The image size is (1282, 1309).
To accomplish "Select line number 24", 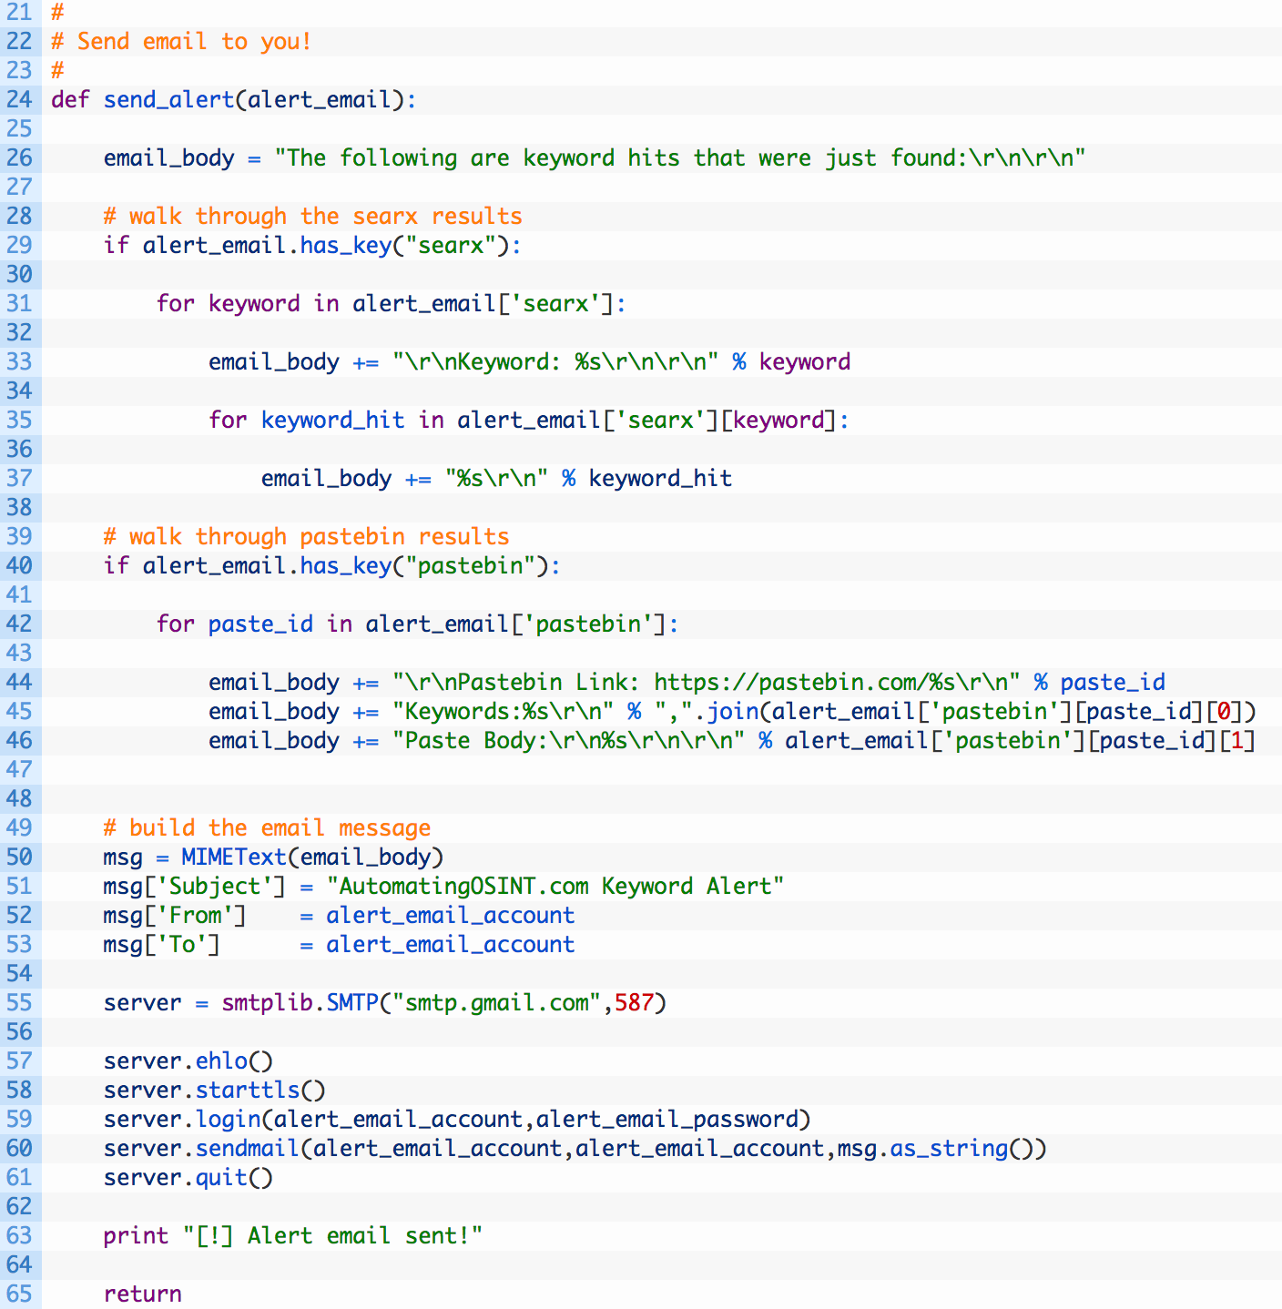I will tap(18, 99).
